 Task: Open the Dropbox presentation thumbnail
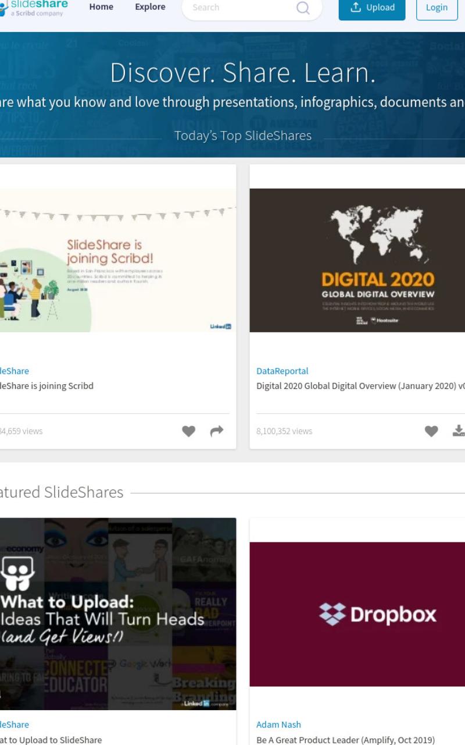pos(357,614)
